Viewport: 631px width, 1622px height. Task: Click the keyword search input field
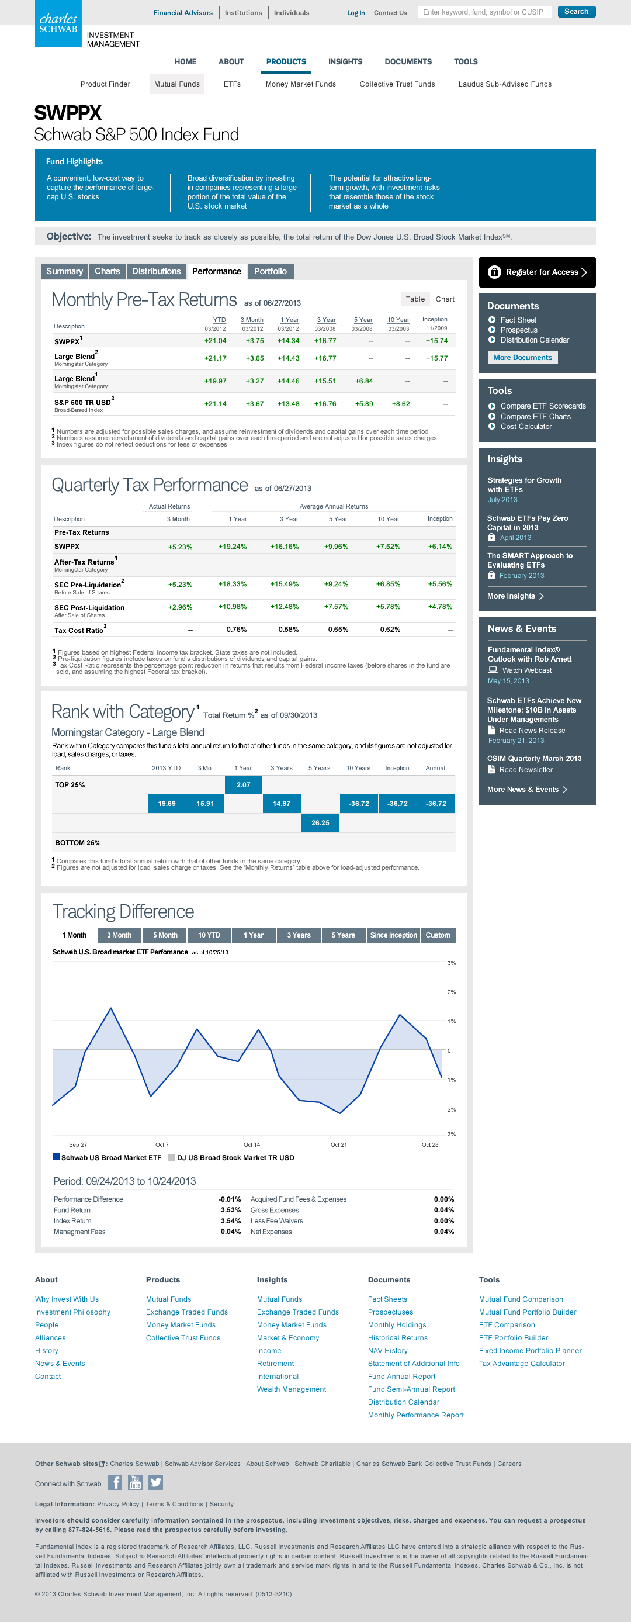click(x=484, y=12)
